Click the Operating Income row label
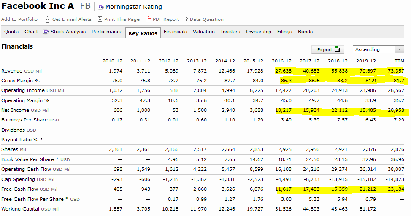411x216 pixels. (33, 90)
